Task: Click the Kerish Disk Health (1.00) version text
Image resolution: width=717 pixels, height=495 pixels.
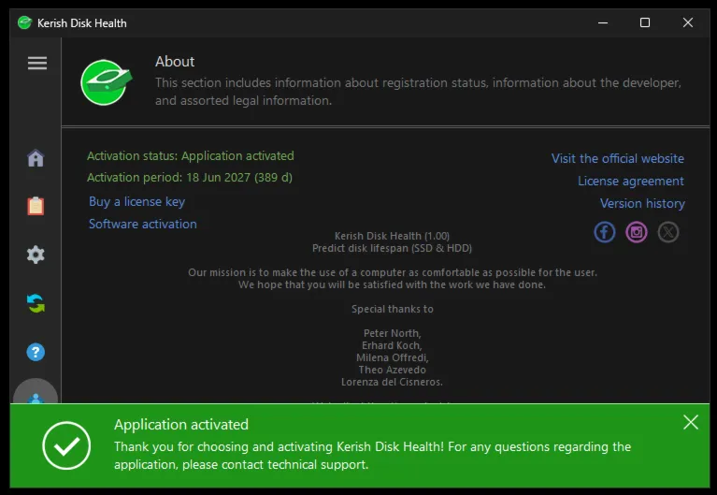Action: [392, 236]
